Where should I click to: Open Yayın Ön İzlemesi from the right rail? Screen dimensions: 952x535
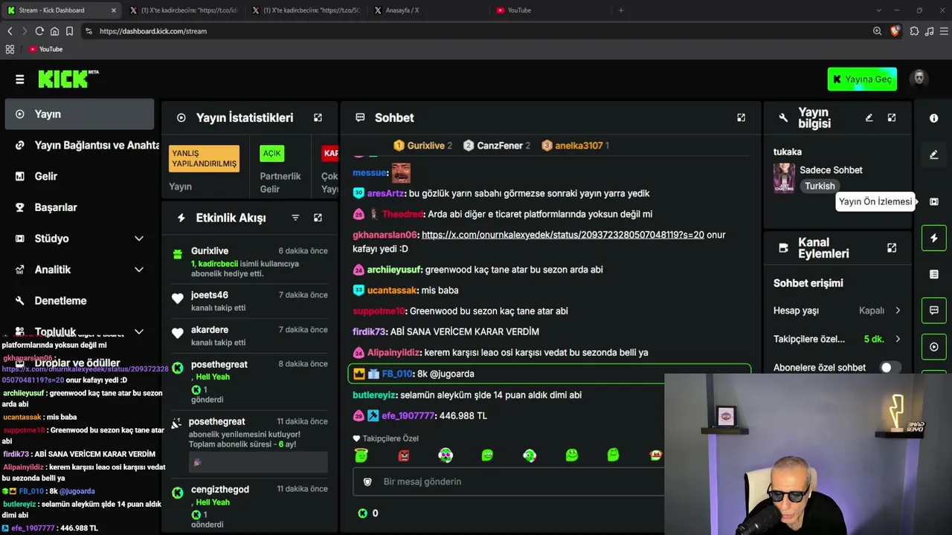tap(934, 201)
